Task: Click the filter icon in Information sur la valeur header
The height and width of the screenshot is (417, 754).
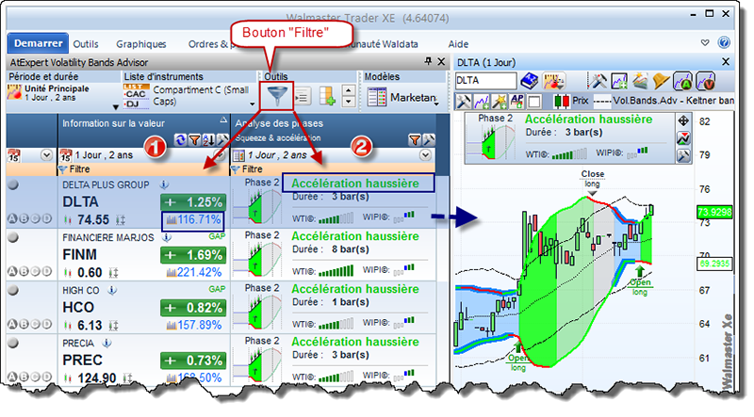Action: pyautogui.click(x=194, y=140)
